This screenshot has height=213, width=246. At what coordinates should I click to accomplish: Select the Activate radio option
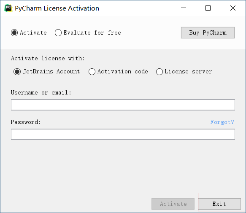click(29, 33)
